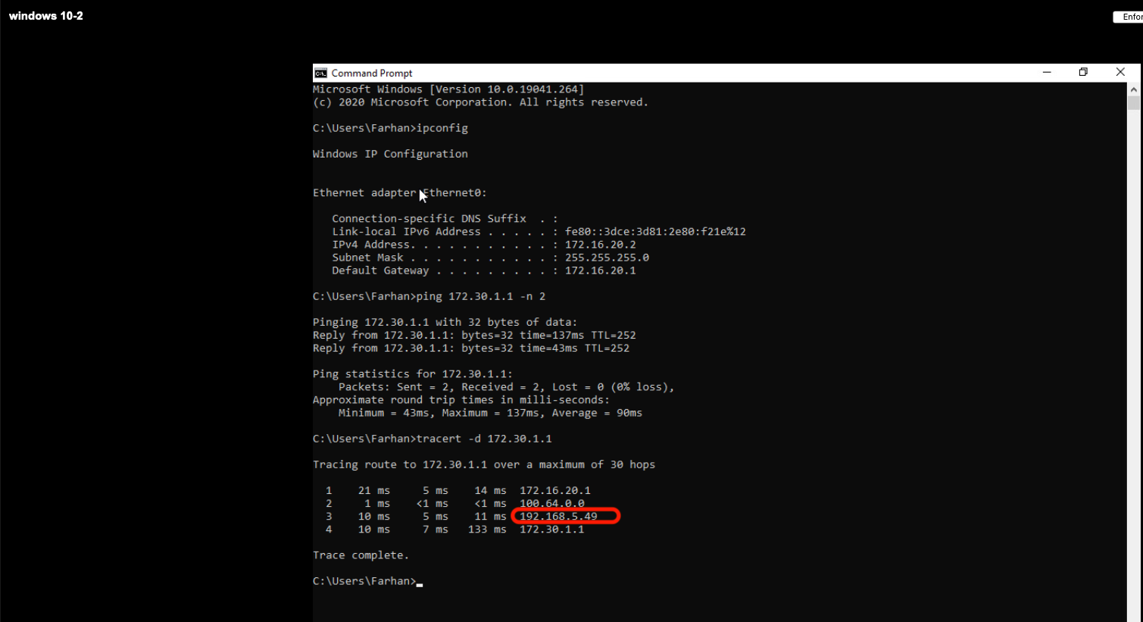Click the 'tracert -d 172.30.1.1' command line
1143x622 pixels.
(x=483, y=439)
